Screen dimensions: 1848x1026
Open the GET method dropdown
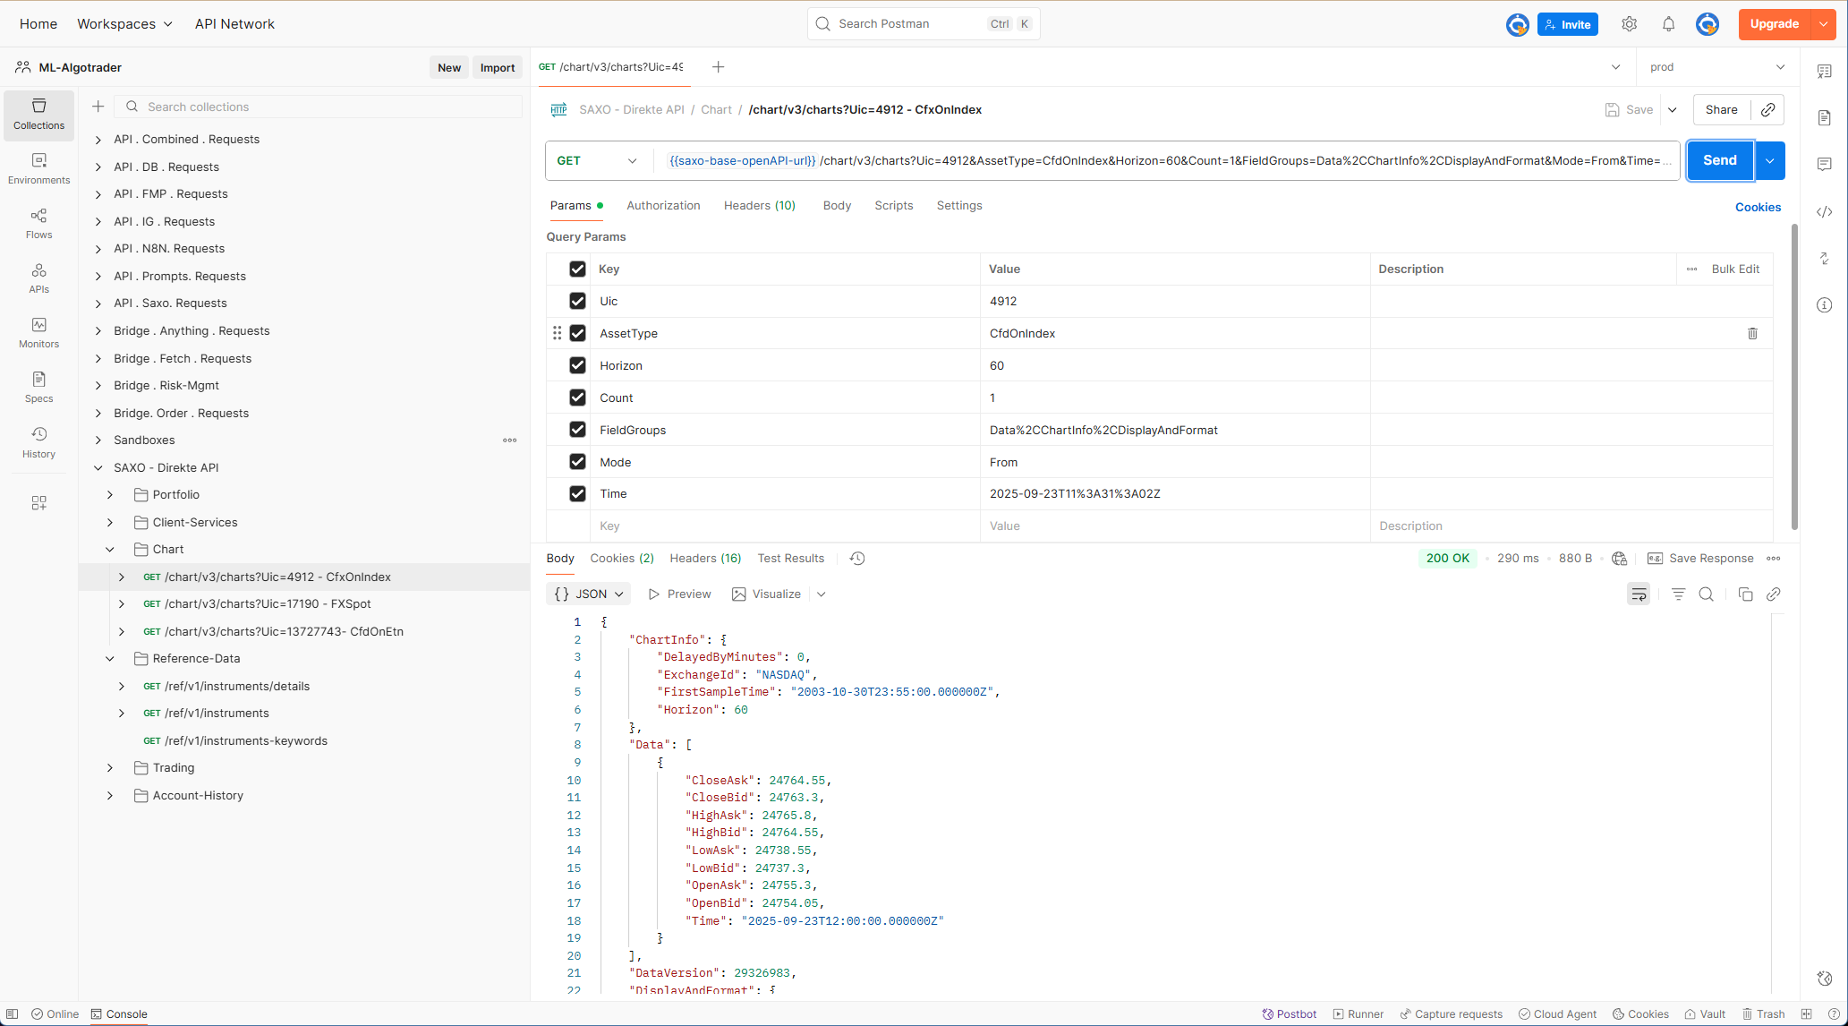click(597, 161)
